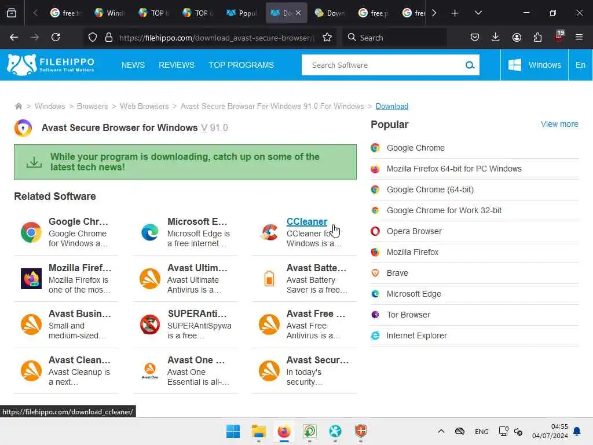Click the site security padlock icon
Viewport: 593px width, 445px height.
coord(109,38)
